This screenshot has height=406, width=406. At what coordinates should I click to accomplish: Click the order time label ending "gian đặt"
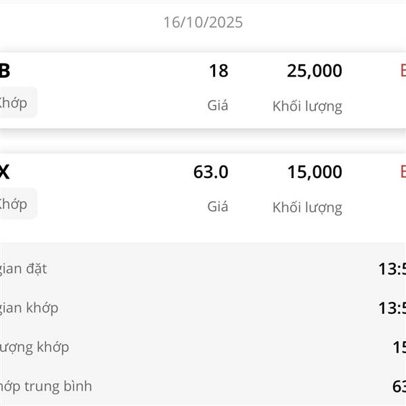[24, 269]
